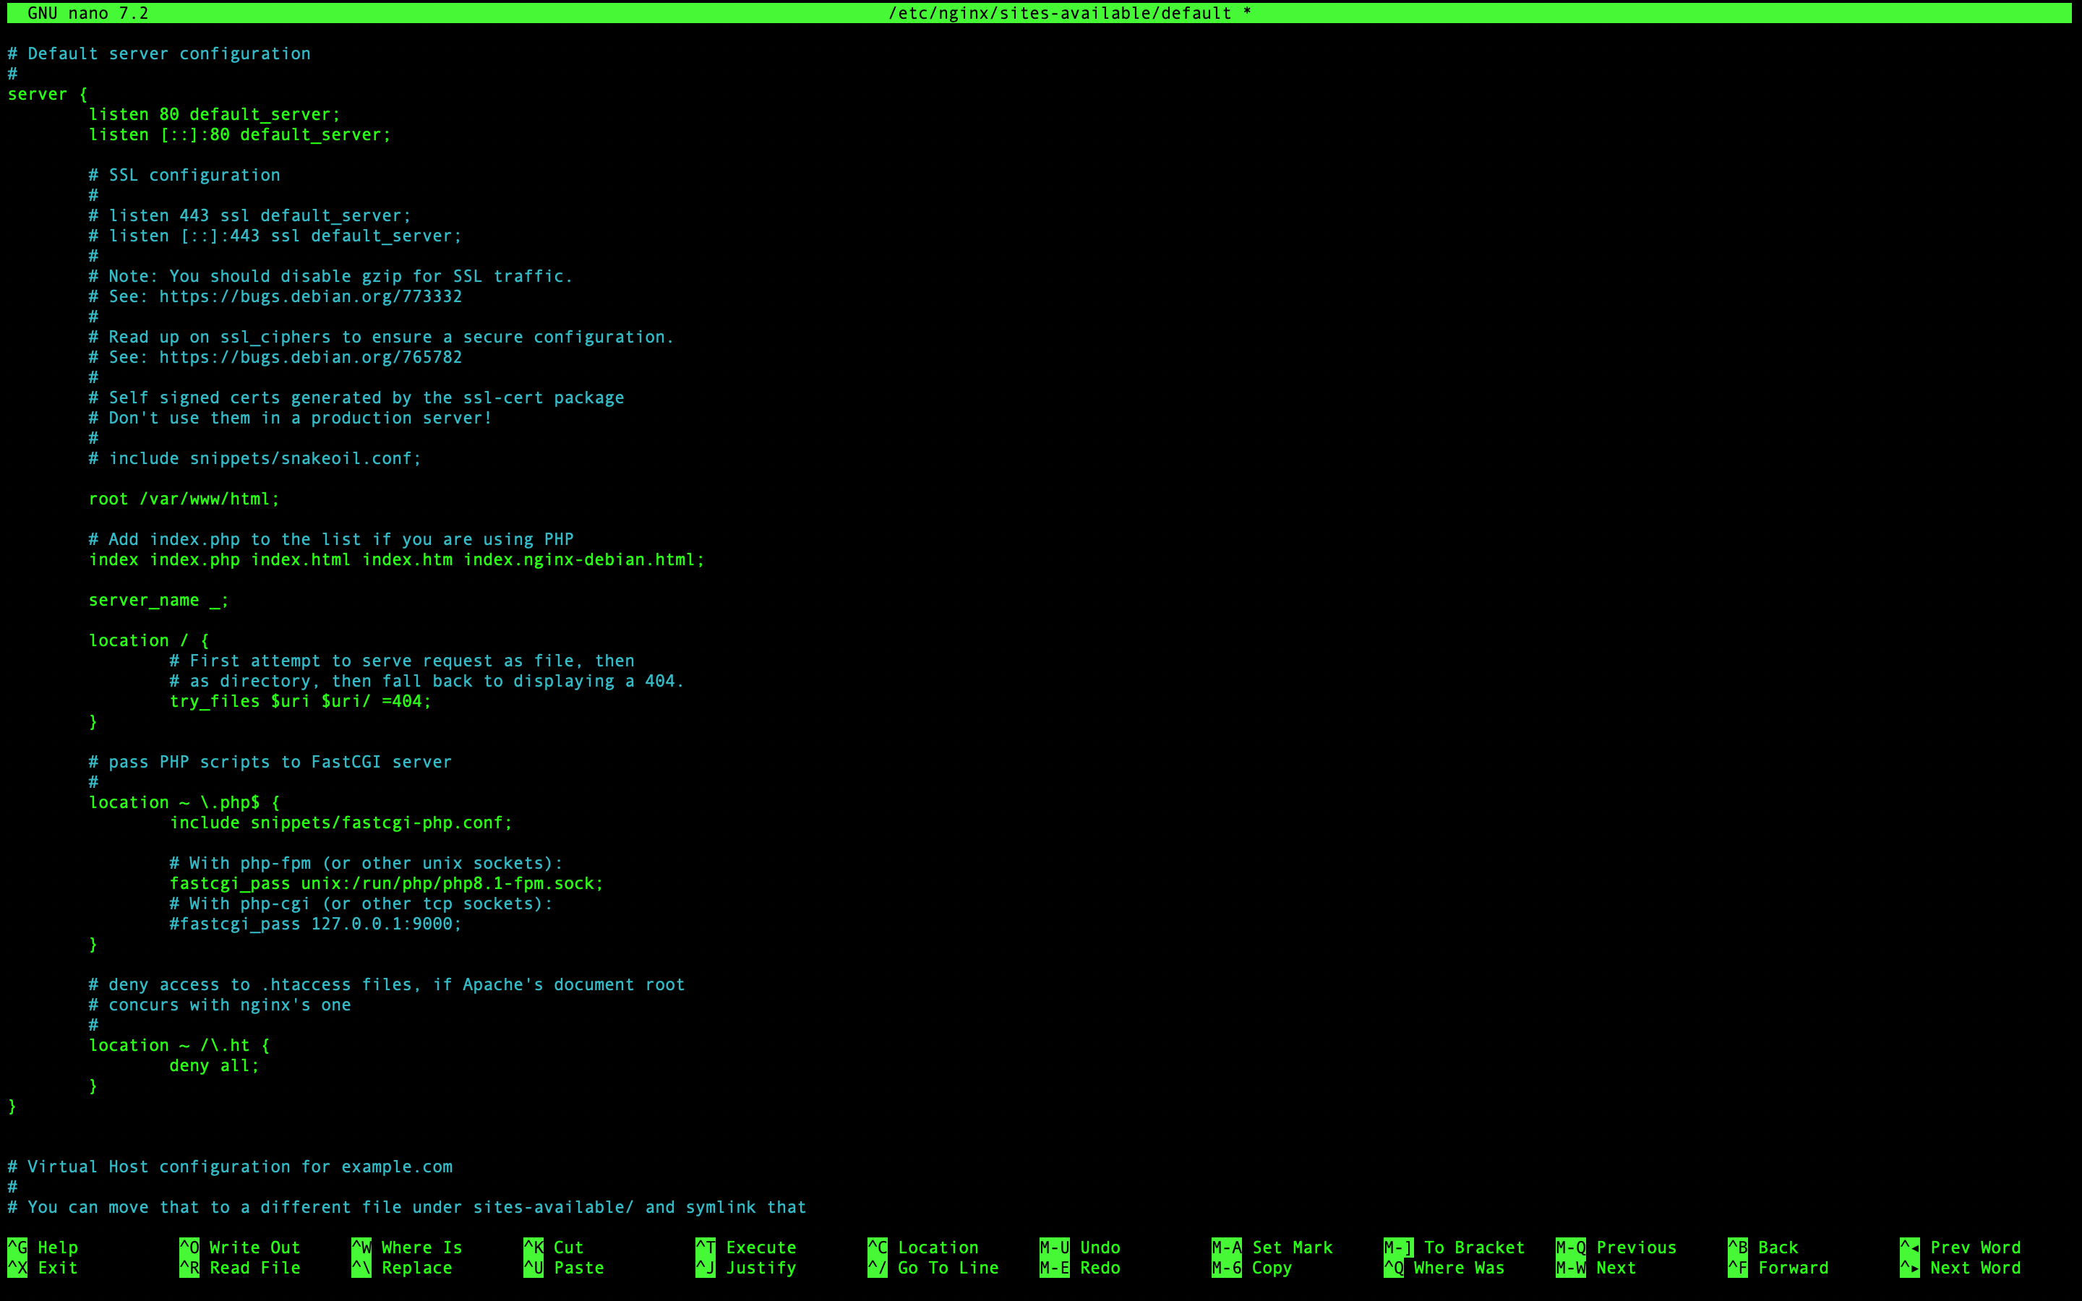Click the '# listen [::]:443 ssl default_server;' line
The image size is (2082, 1301).
coord(275,236)
